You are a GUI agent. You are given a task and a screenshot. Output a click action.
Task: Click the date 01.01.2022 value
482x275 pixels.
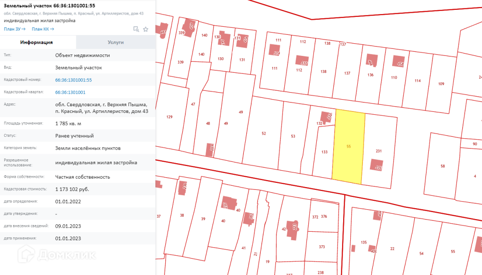[x=68, y=201]
